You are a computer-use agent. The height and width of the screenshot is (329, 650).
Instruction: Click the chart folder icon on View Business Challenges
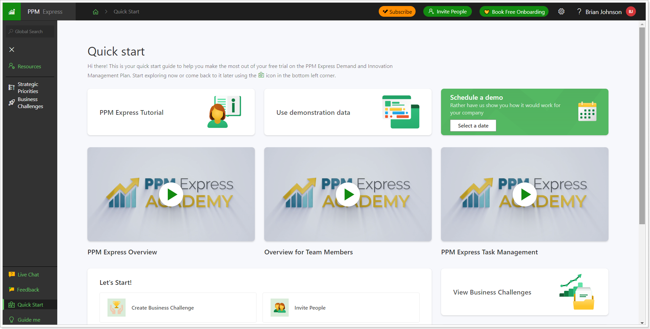click(x=577, y=292)
